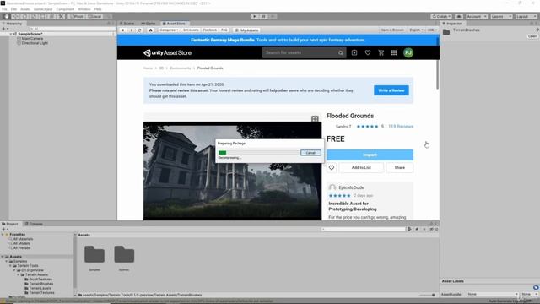540x304 pixels.
Task: Click the Decompressing progress bar
Action: coord(258,153)
